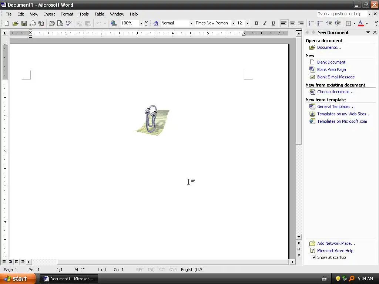Align text to center
Viewport: 379px width, 284px height.
[x=292, y=23]
